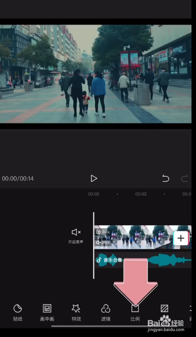Select the 音乐合集 audio track
The height and width of the screenshot is (337, 196).
click(143, 260)
